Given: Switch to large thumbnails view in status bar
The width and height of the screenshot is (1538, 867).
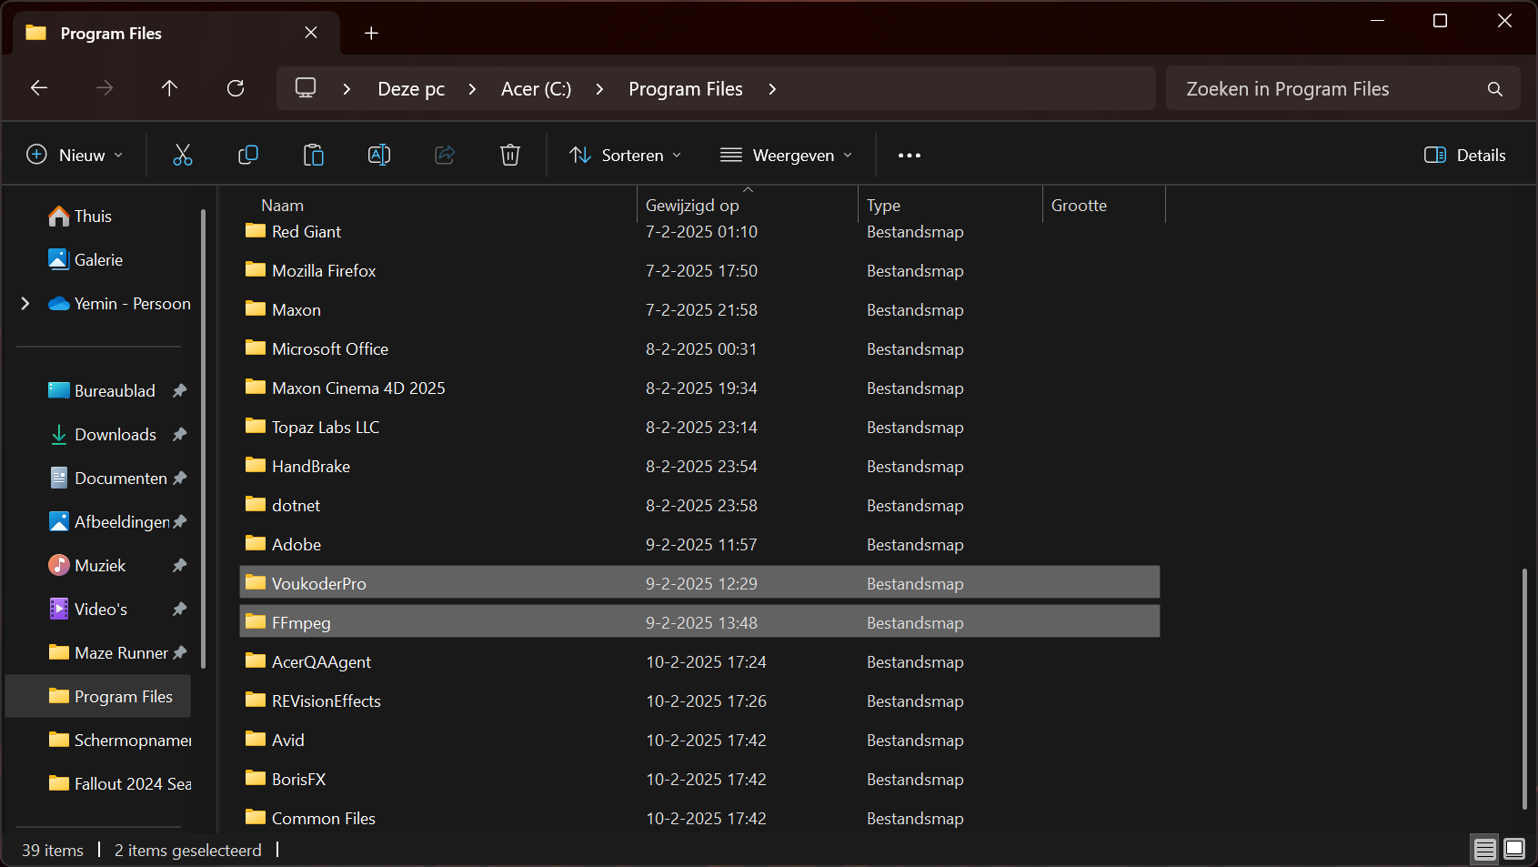Looking at the screenshot, I should (x=1514, y=850).
